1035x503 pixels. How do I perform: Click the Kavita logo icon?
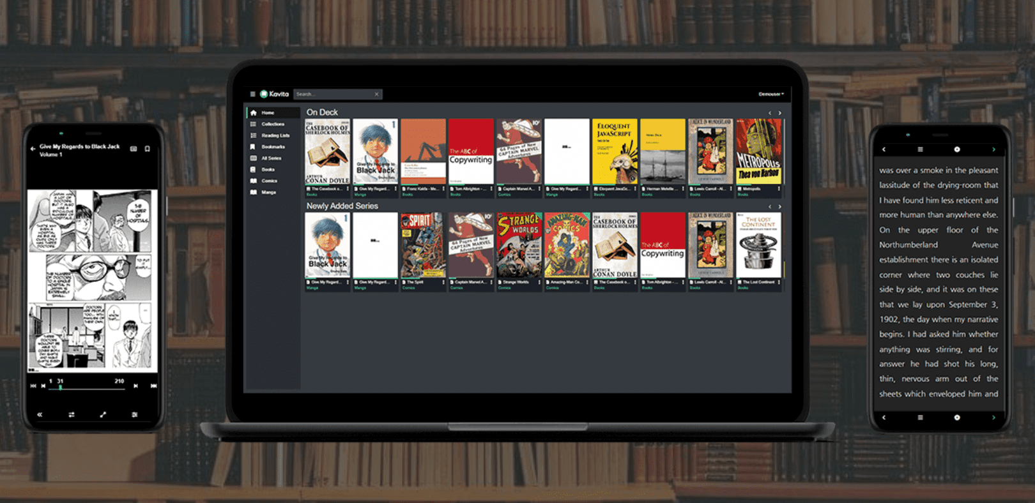pyautogui.click(x=264, y=94)
